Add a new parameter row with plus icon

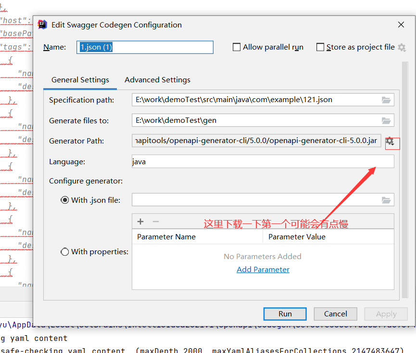tap(140, 221)
